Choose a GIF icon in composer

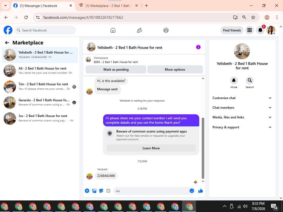point(108,191)
